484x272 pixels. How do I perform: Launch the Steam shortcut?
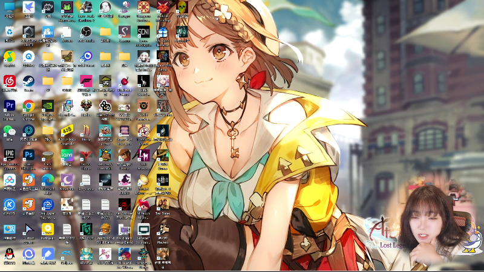click(28, 82)
